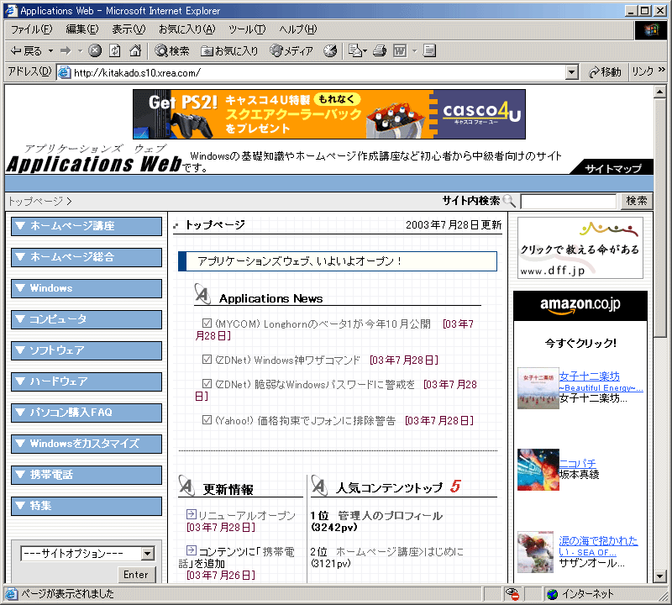Viewport: 672px width, 605px height.
Task: Open the ヘルプ(H) menu
Action: [298, 29]
